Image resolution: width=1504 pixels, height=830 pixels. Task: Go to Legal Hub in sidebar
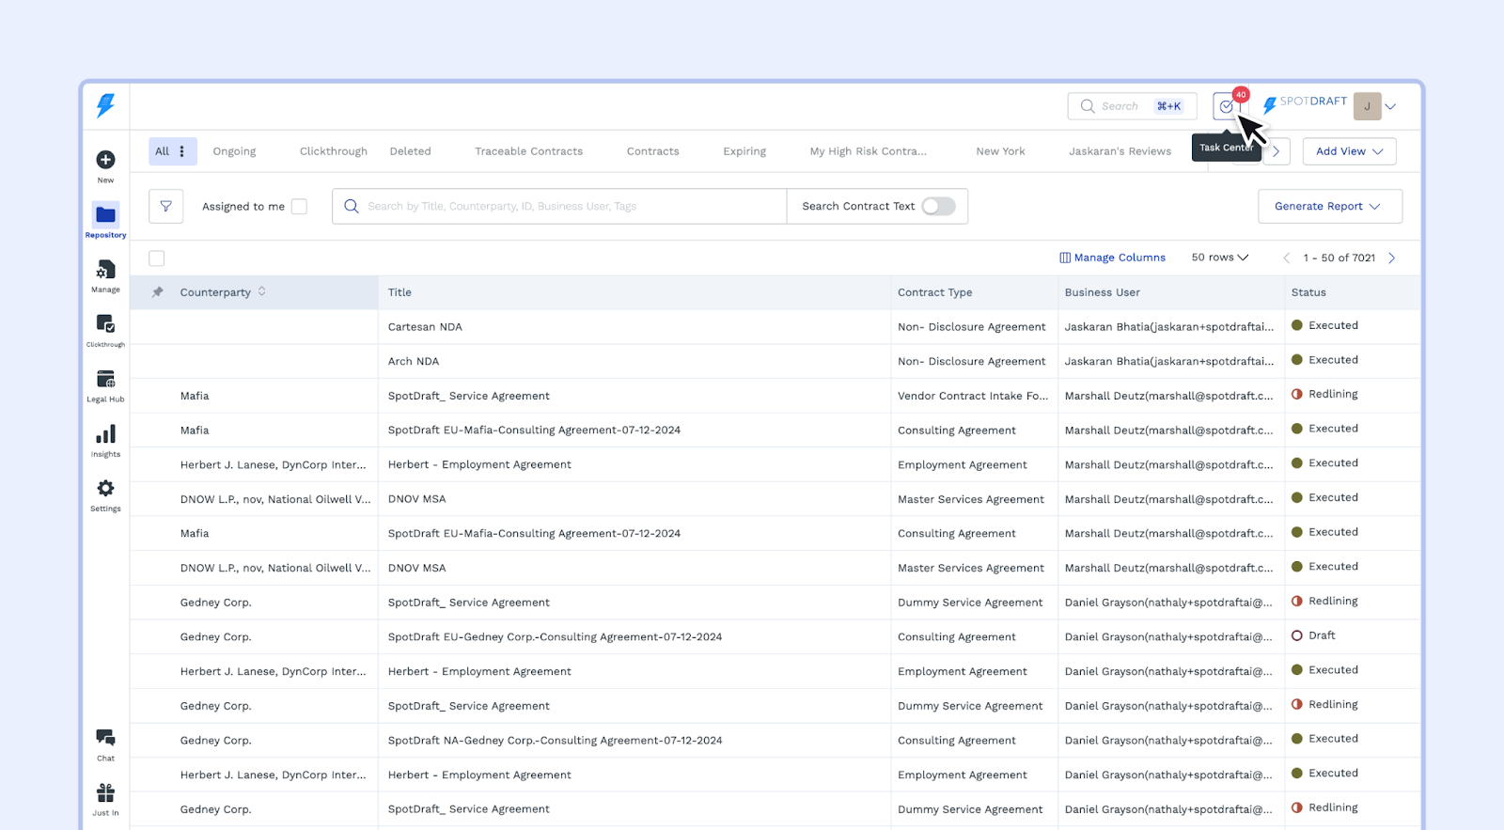point(105,380)
